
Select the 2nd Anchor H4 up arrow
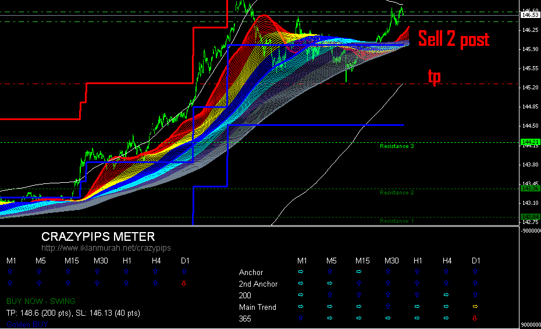pos(446,283)
